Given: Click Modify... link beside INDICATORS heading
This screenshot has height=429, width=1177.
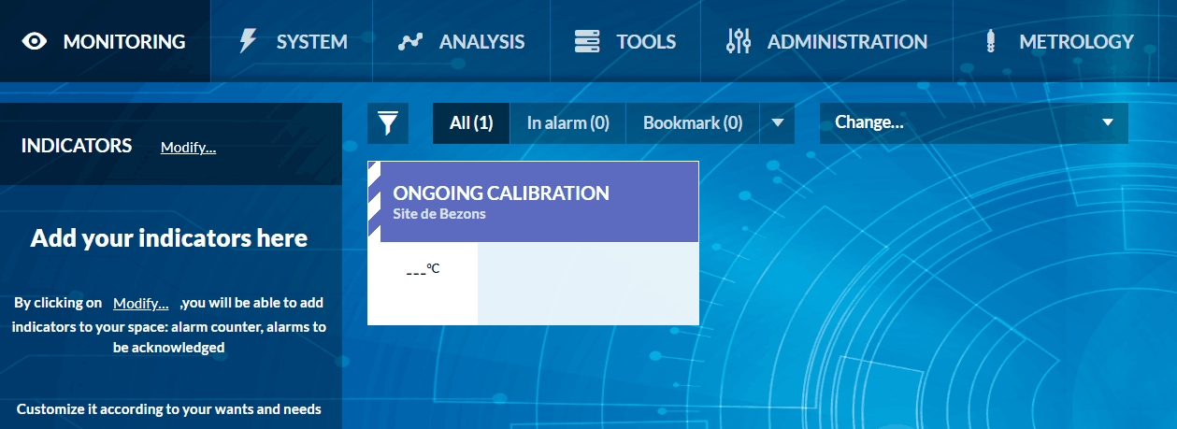Looking at the screenshot, I should [188, 148].
